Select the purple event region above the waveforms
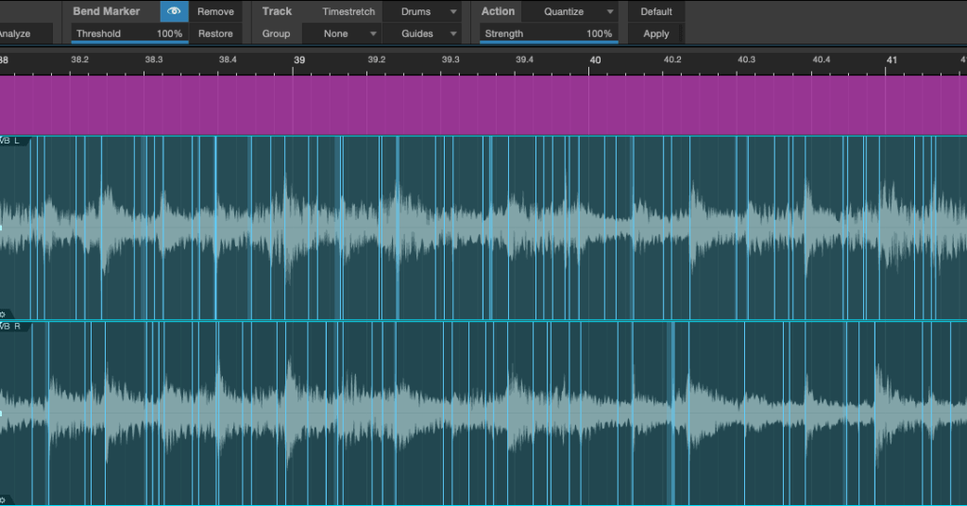 [483, 105]
